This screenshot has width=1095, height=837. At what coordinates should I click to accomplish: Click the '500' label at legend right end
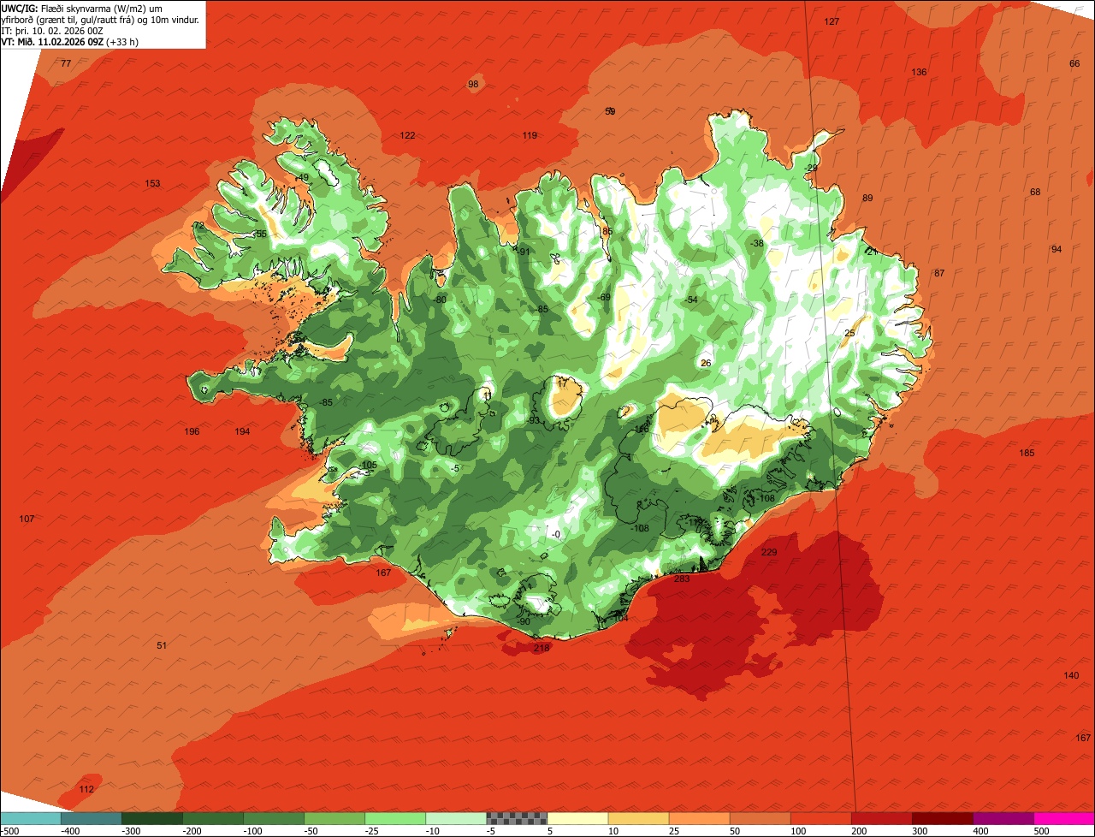[x=1042, y=831]
